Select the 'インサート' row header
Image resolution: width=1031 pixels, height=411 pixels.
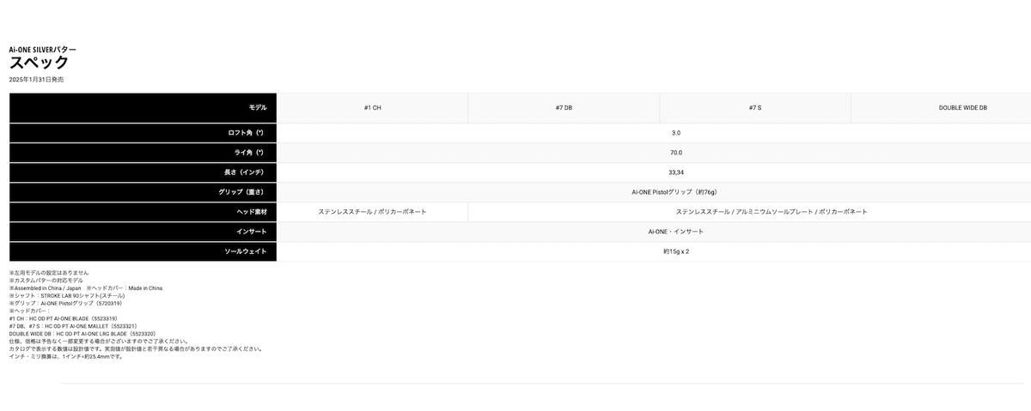pyautogui.click(x=143, y=232)
